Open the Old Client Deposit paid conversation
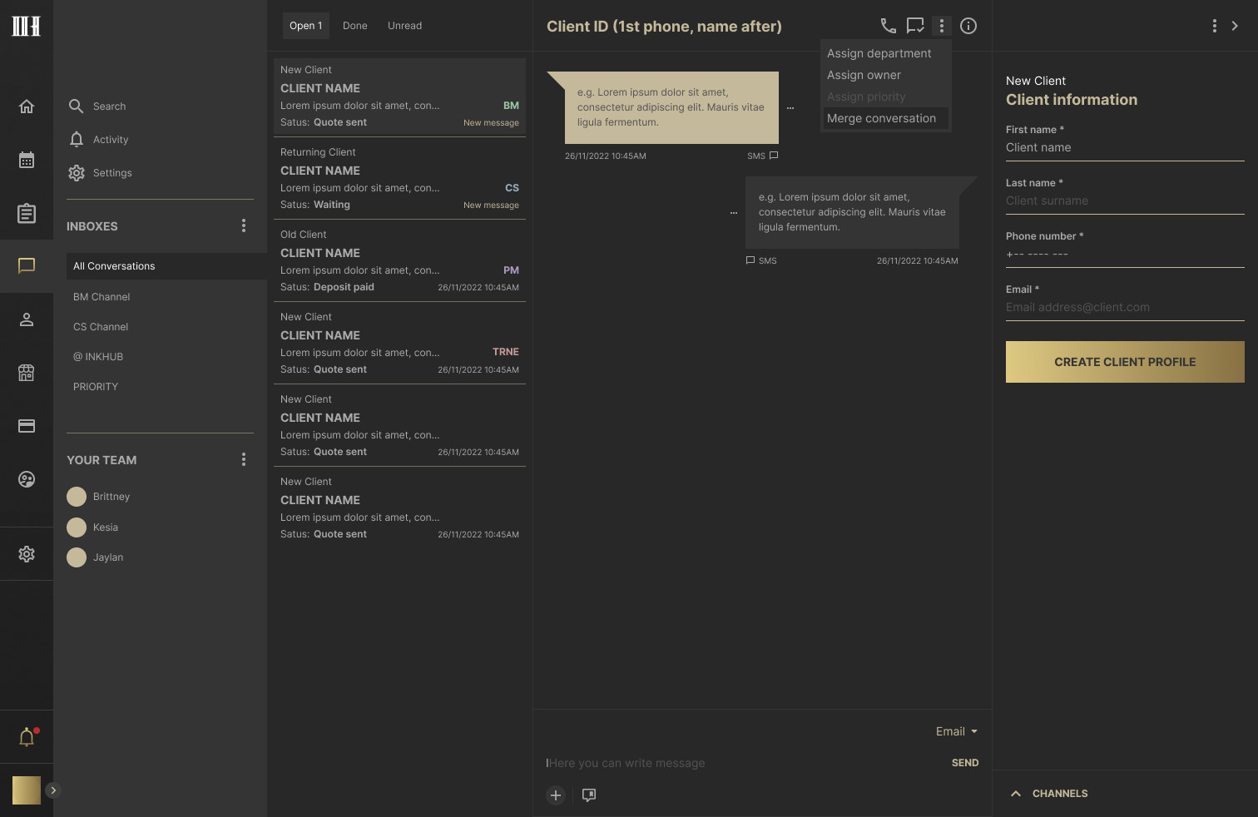Viewport: 1258px width, 817px height. click(x=399, y=260)
